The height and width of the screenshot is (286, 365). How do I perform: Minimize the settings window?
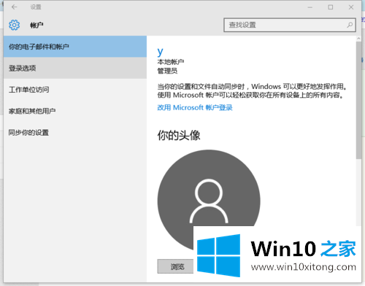point(310,7)
